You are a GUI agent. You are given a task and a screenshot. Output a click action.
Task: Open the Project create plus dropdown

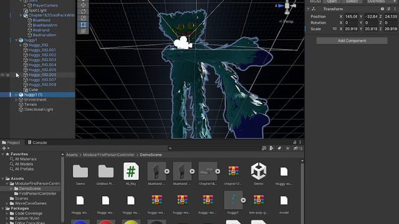(x=6, y=148)
